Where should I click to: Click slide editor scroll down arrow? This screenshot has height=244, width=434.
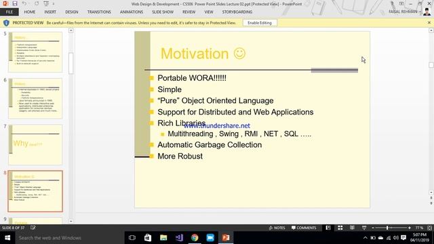point(431,192)
